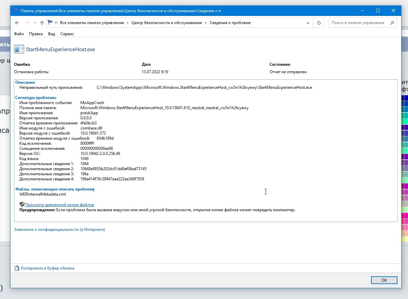Select the MoAppCrash event name value
408x299 pixels.
click(92, 103)
